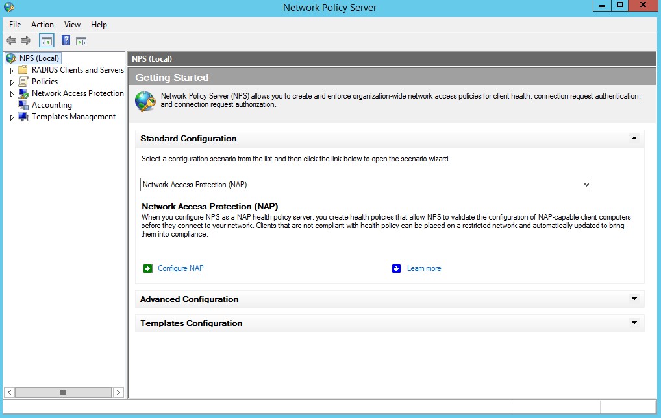This screenshot has height=418, width=661.
Task: Open the File menu
Action: [x=15, y=25]
